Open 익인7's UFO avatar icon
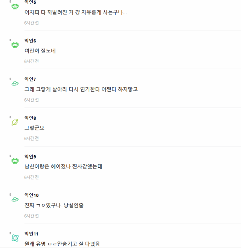Viewport: 241px width, 248px height. [15, 84]
